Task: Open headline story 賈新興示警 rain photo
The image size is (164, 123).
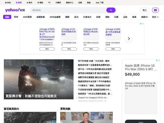Action: click(39, 79)
